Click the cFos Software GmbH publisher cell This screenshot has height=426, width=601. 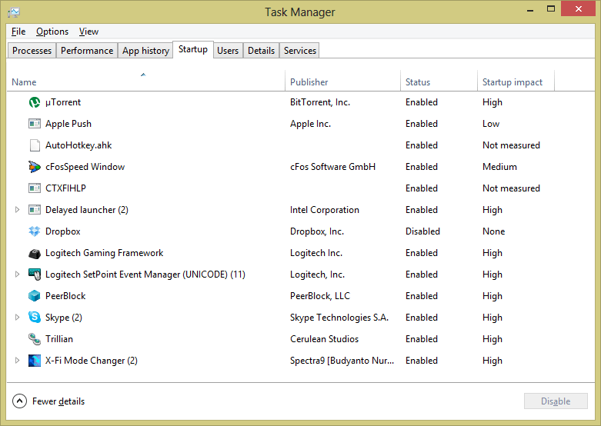(x=332, y=167)
